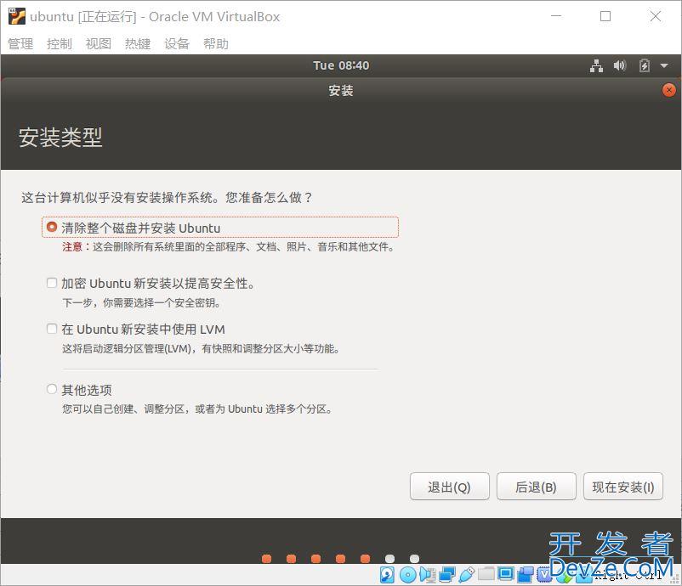
Task: Minimize the VirtualBox window
Action: pyautogui.click(x=556, y=16)
